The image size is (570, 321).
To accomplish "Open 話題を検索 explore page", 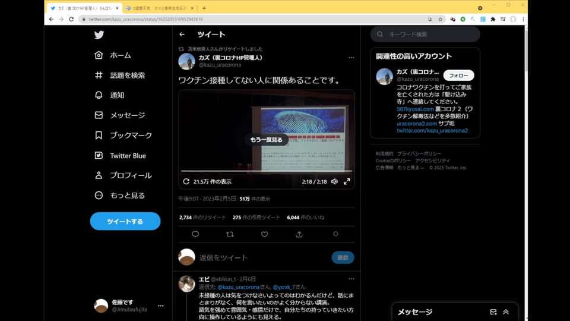I will point(119,75).
